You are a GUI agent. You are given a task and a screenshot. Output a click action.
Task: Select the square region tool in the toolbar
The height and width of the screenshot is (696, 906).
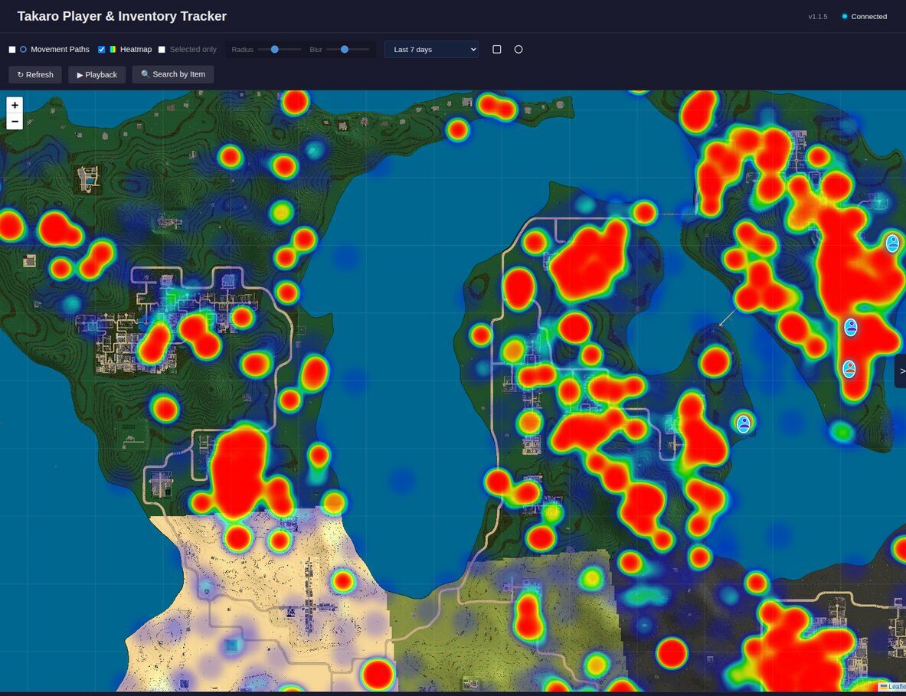(x=496, y=48)
